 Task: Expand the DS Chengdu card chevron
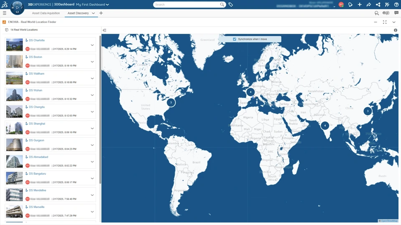pos(92,112)
